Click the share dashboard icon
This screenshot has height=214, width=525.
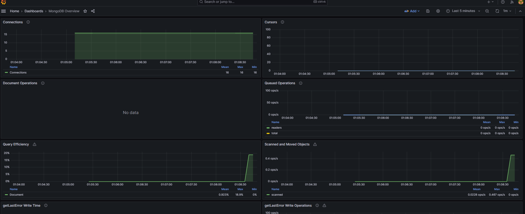pos(93,11)
